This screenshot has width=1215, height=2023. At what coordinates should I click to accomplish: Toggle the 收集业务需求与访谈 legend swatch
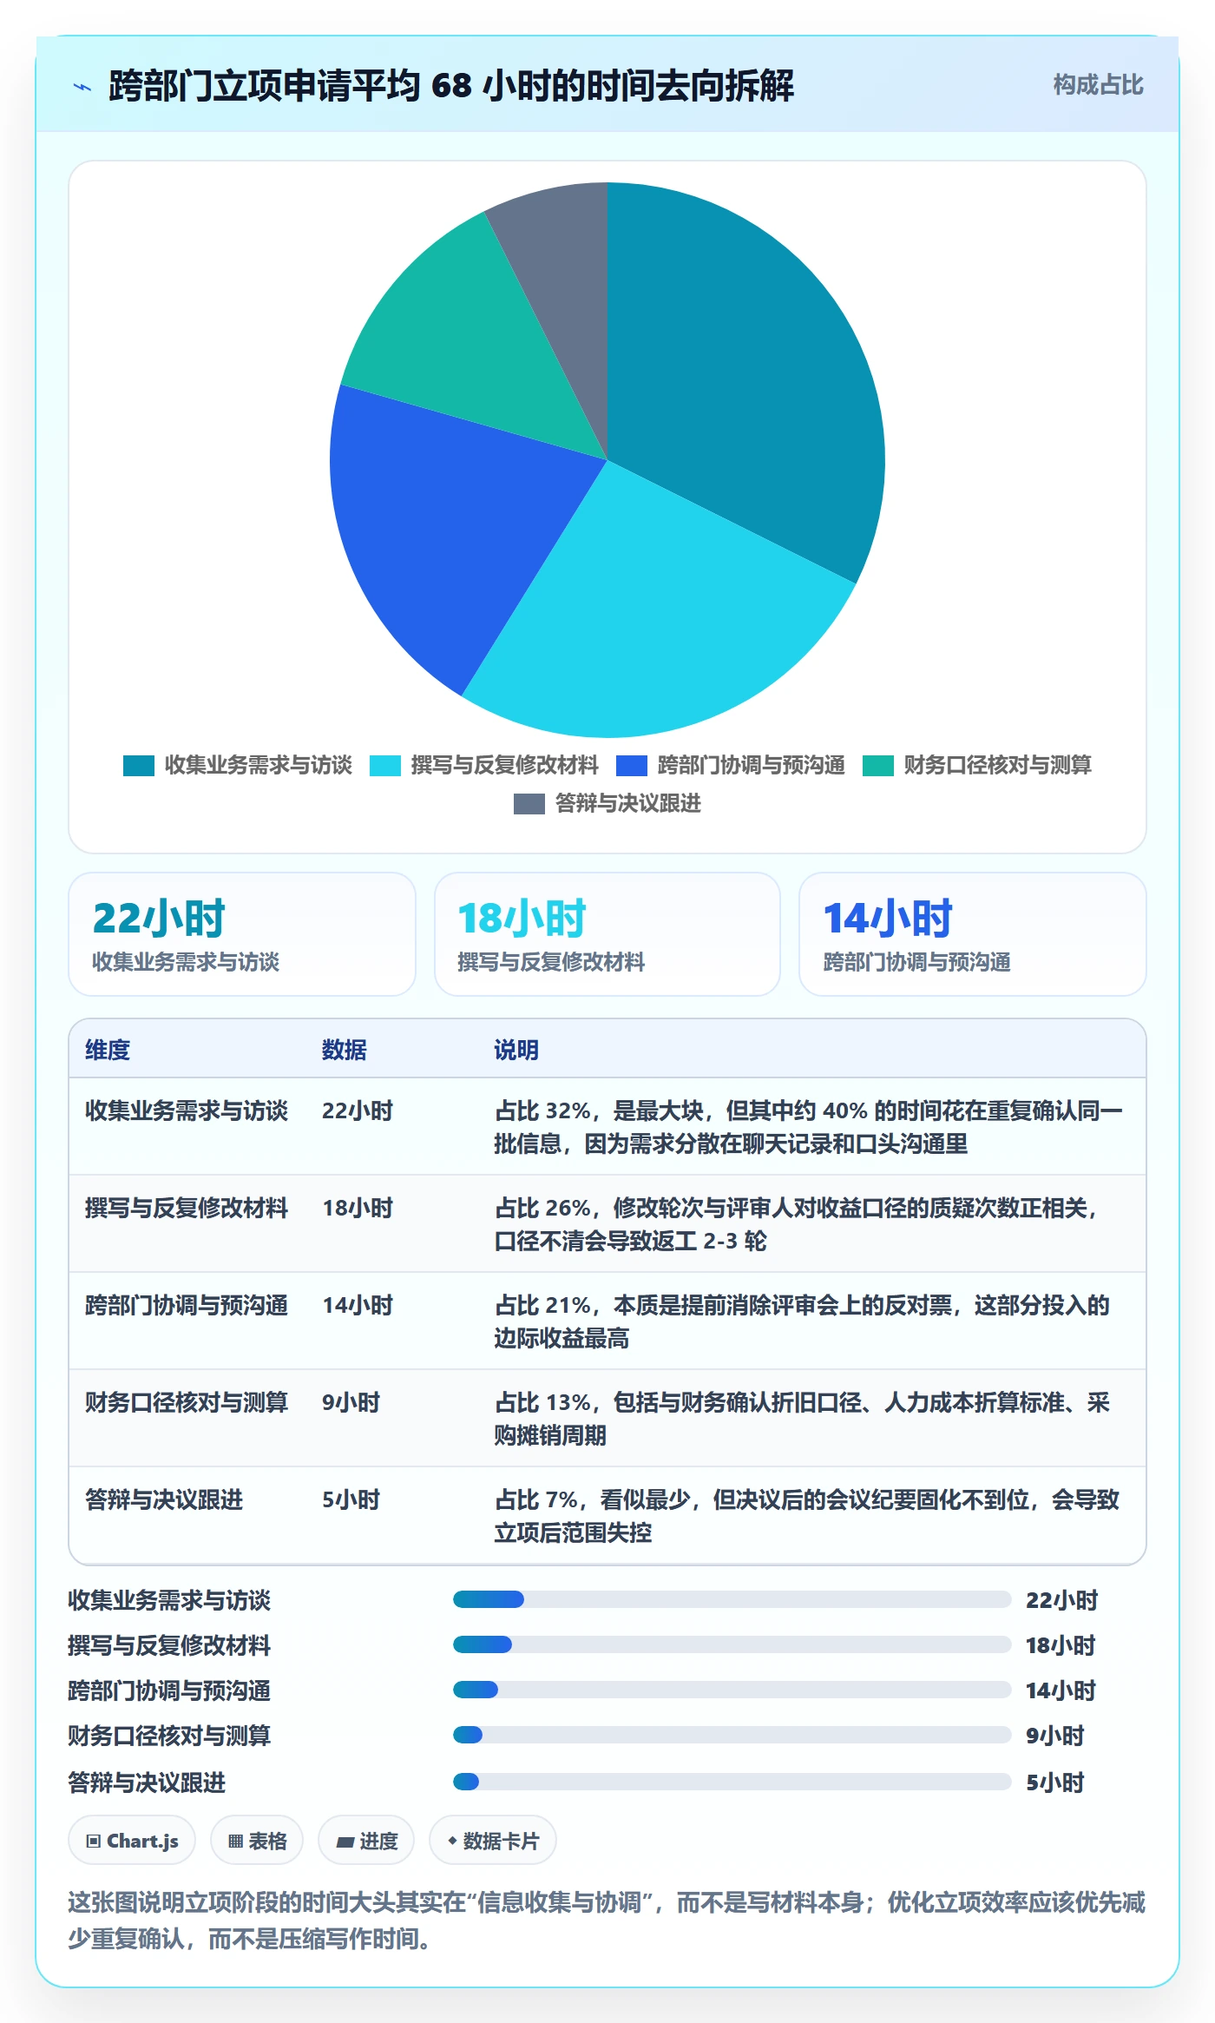[139, 766]
